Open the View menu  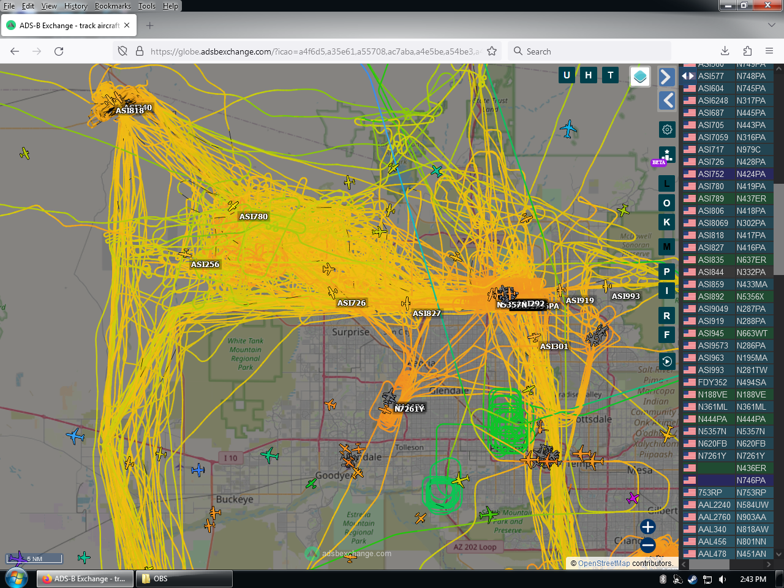pos(49,6)
